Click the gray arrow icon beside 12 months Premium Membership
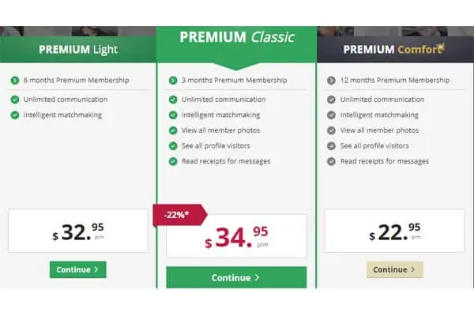This screenshot has width=474, height=316. (x=331, y=81)
